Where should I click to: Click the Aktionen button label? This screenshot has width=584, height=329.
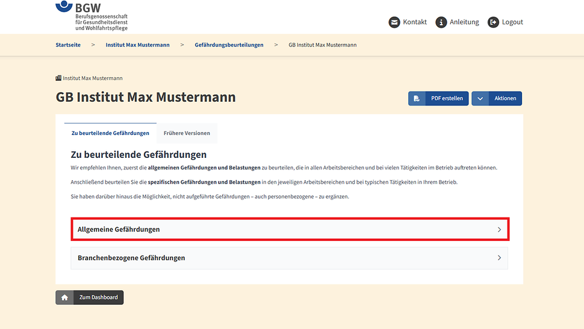505,98
